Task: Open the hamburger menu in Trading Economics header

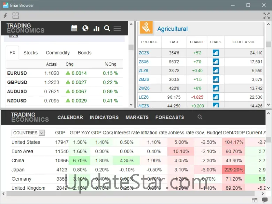Action: point(117,28)
